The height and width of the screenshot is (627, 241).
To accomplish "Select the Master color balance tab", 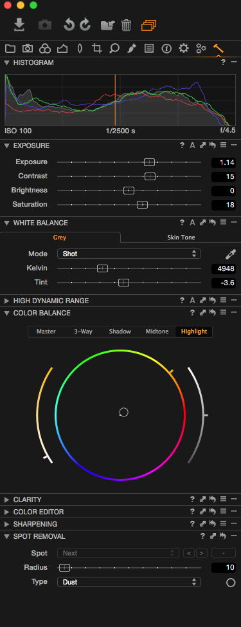I will 46,332.
